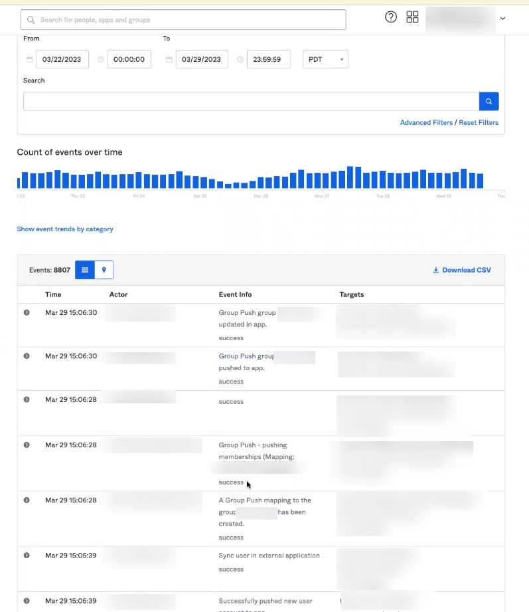Open the help question mark icon
Viewport: 529px width, 612px height.
click(391, 17)
